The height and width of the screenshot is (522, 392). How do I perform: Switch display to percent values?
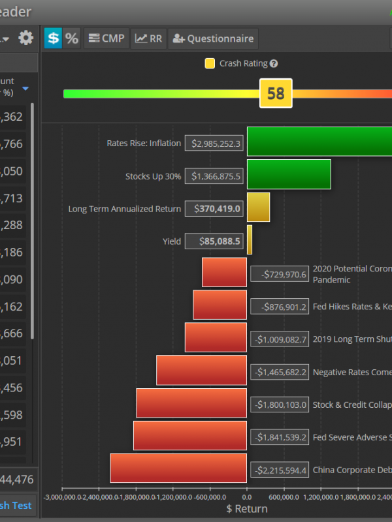71,38
